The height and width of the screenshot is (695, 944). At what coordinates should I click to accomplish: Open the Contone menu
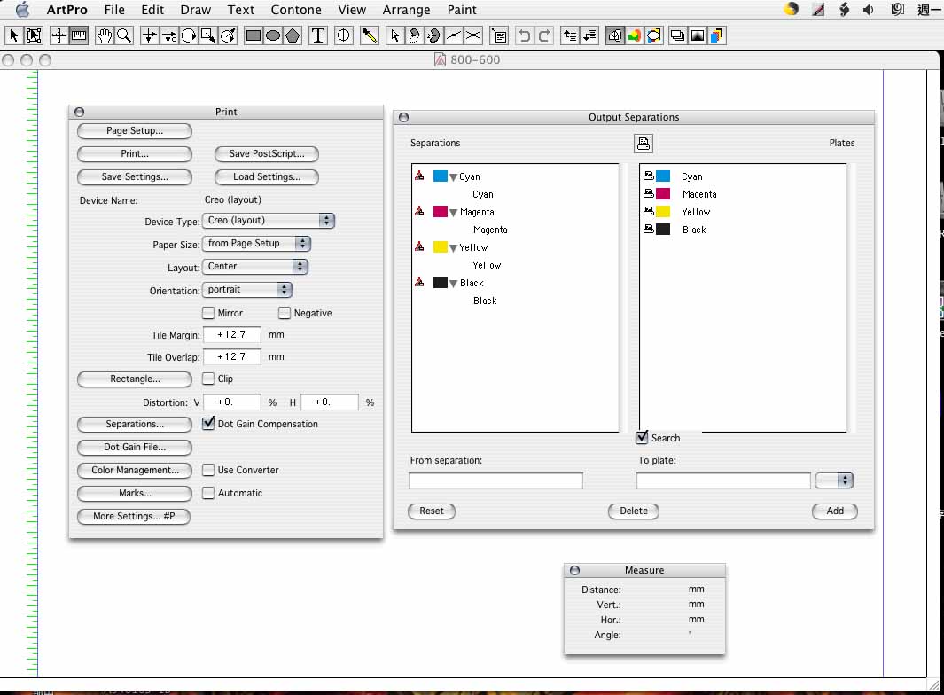click(x=296, y=10)
